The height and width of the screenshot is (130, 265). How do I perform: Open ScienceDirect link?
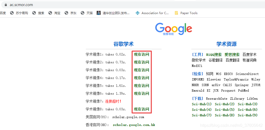coord(247,74)
